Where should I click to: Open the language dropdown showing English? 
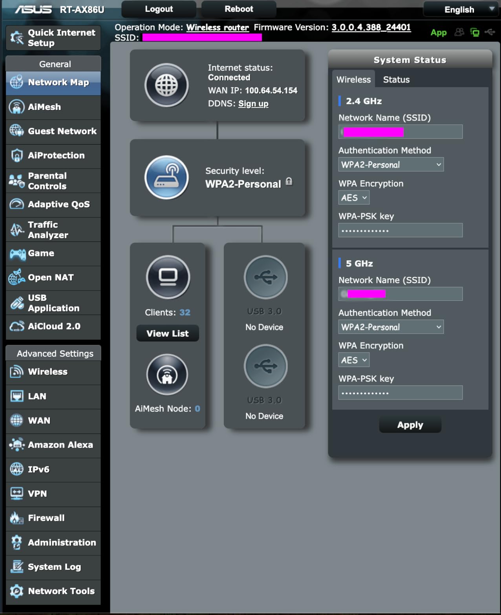click(462, 9)
